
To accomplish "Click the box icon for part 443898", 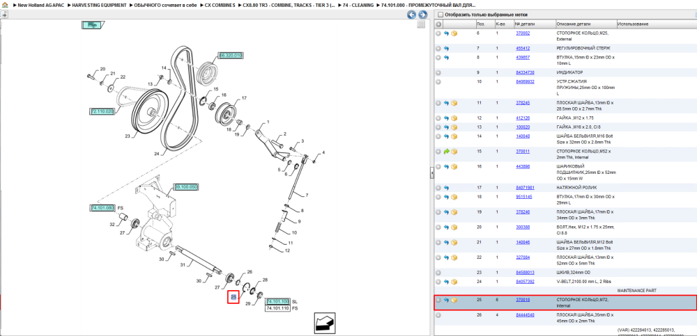I will [454, 166].
